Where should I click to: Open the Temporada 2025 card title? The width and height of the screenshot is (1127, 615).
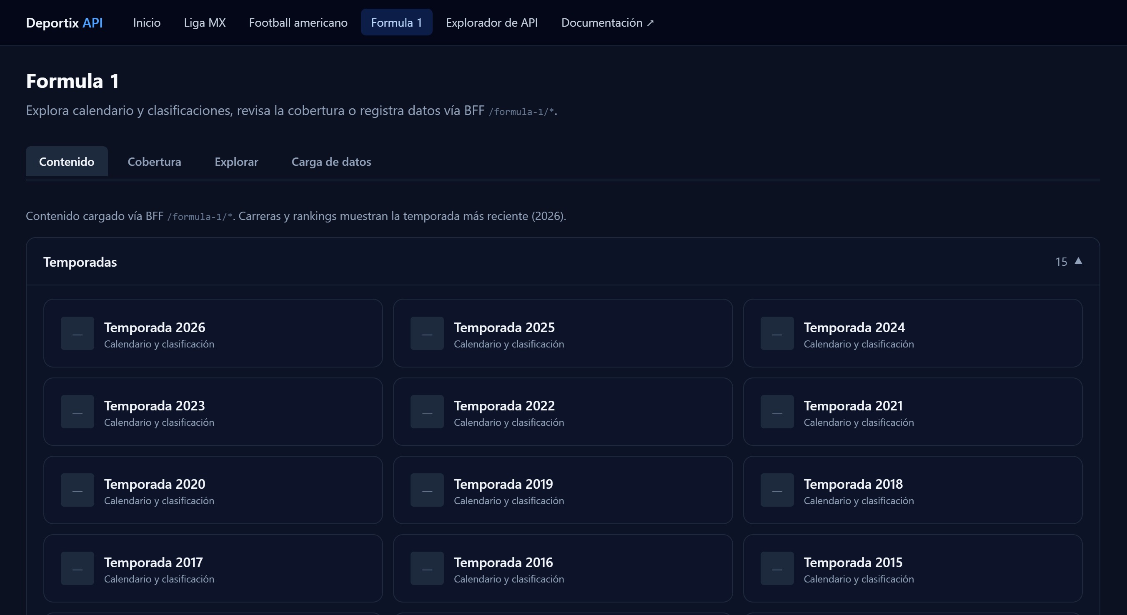pyautogui.click(x=504, y=327)
